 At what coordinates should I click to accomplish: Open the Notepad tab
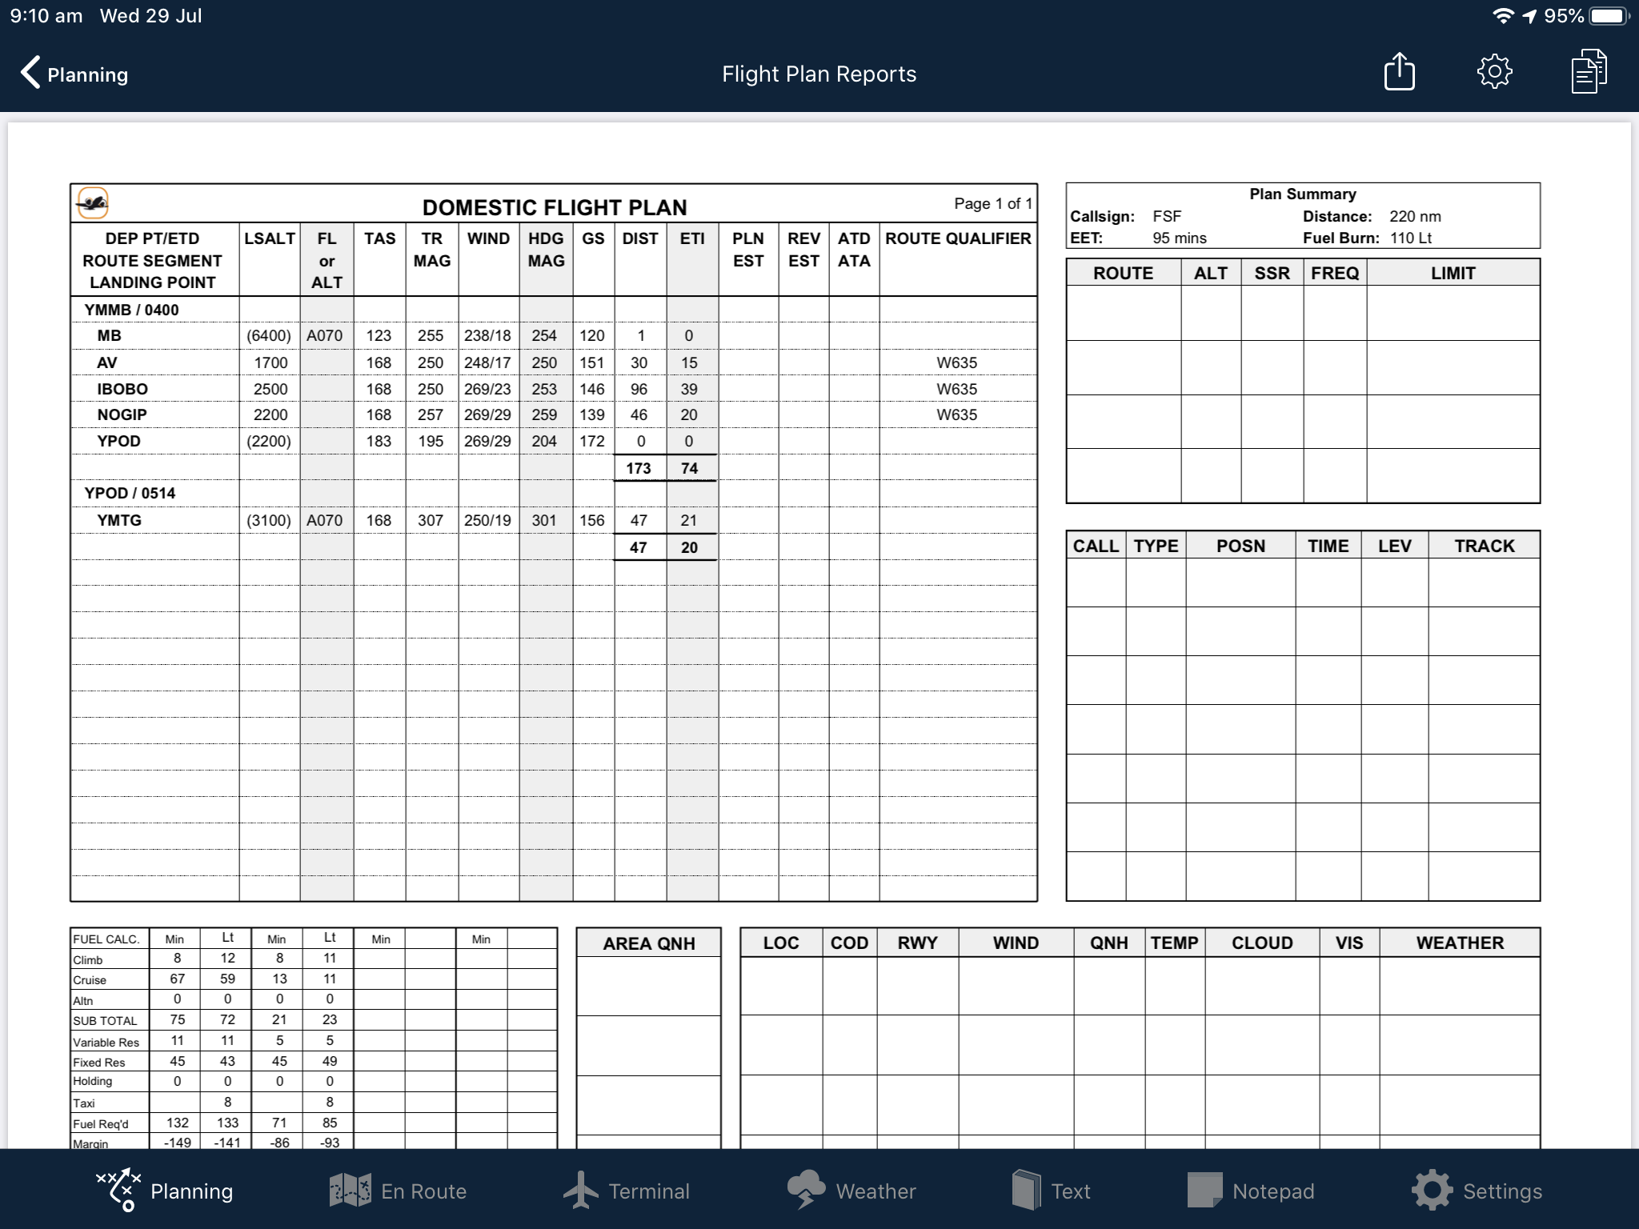1251,1191
